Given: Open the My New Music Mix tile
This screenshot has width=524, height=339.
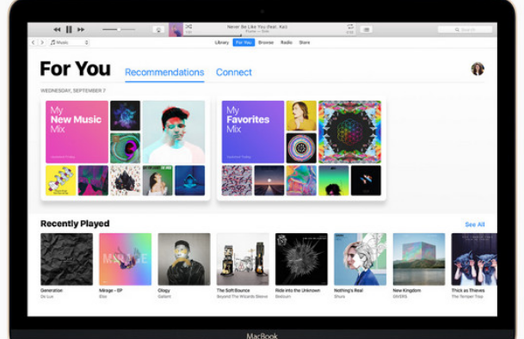Looking at the screenshot, I should tap(77, 132).
